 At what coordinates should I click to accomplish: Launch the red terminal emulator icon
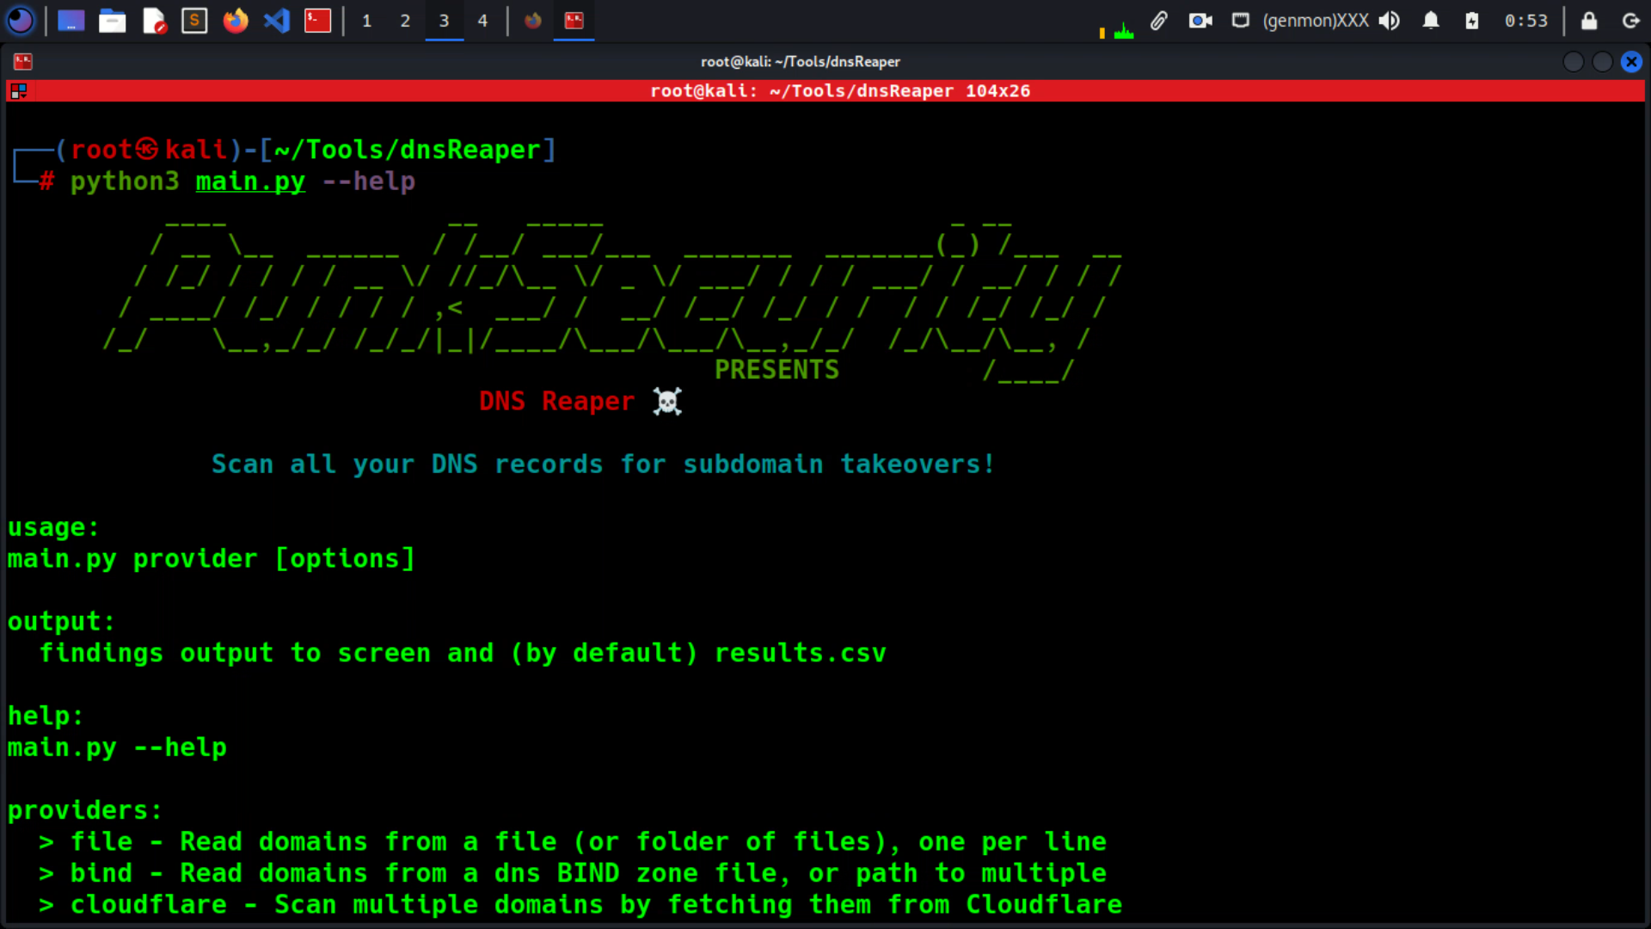point(317,21)
